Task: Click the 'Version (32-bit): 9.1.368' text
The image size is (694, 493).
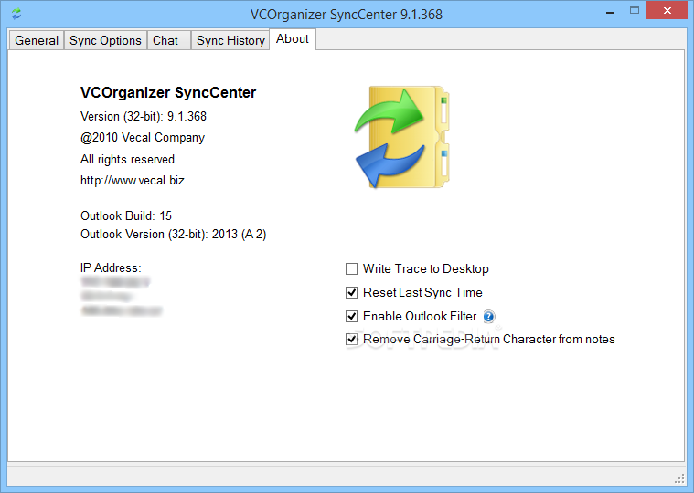Action: coord(144,116)
